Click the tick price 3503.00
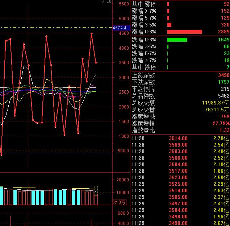The height and width of the screenshot is (226, 230). coord(178,151)
